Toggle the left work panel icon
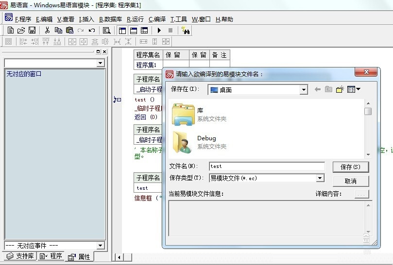 click(122, 31)
